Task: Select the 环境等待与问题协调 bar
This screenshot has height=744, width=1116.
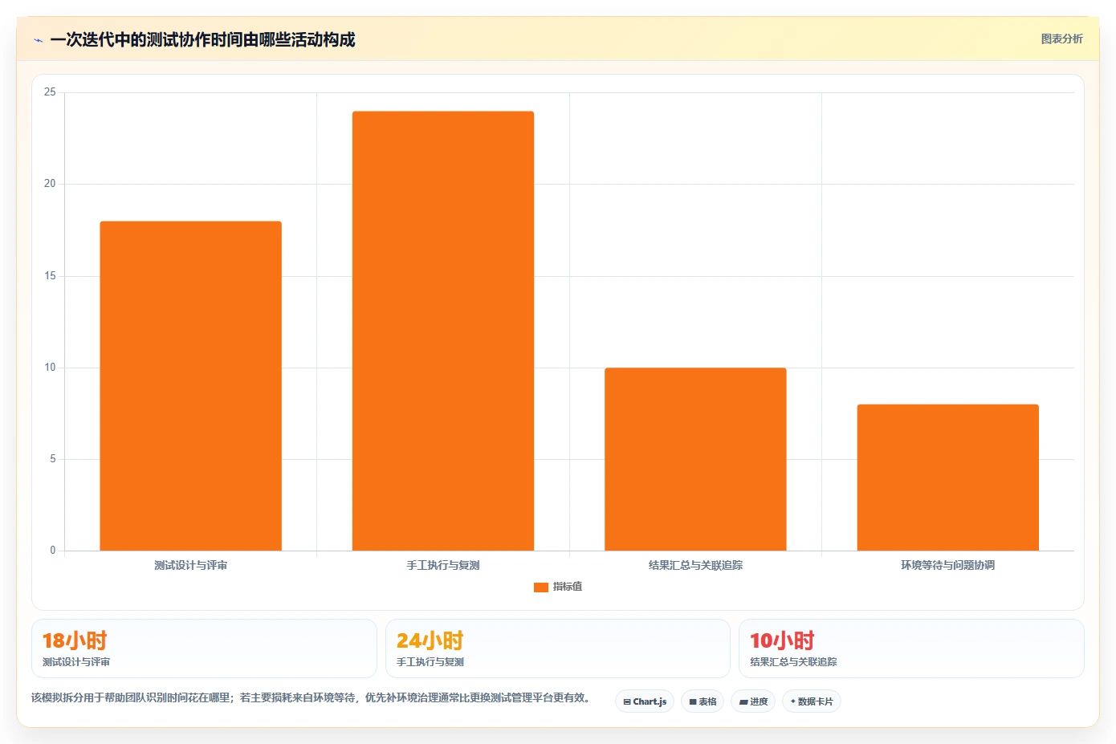Action: point(948,478)
